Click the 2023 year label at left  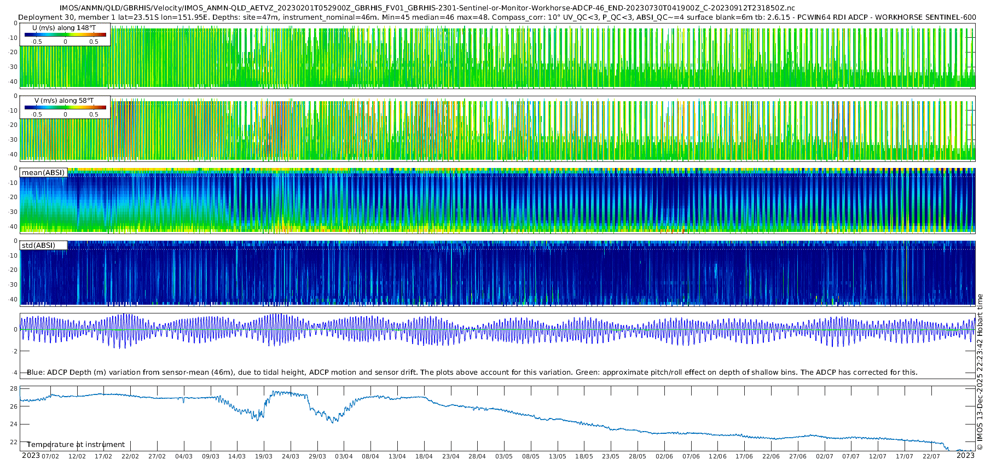[31, 456]
